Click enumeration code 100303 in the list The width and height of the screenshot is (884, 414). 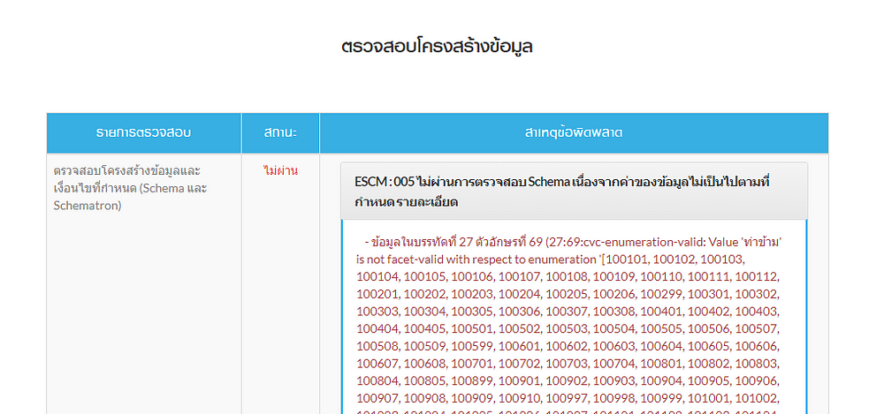point(378,312)
